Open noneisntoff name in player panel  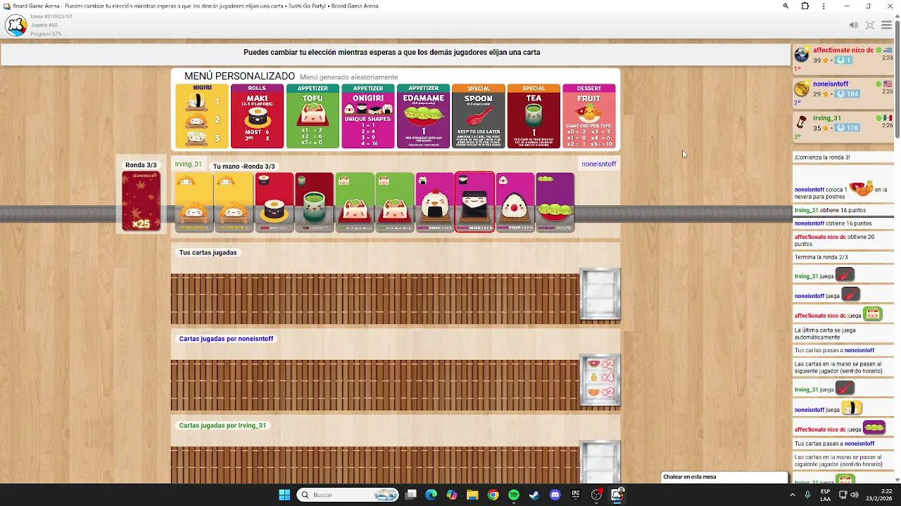tap(831, 84)
